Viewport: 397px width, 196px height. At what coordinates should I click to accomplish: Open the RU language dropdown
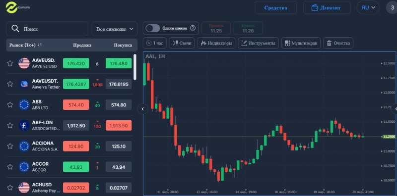tap(368, 7)
